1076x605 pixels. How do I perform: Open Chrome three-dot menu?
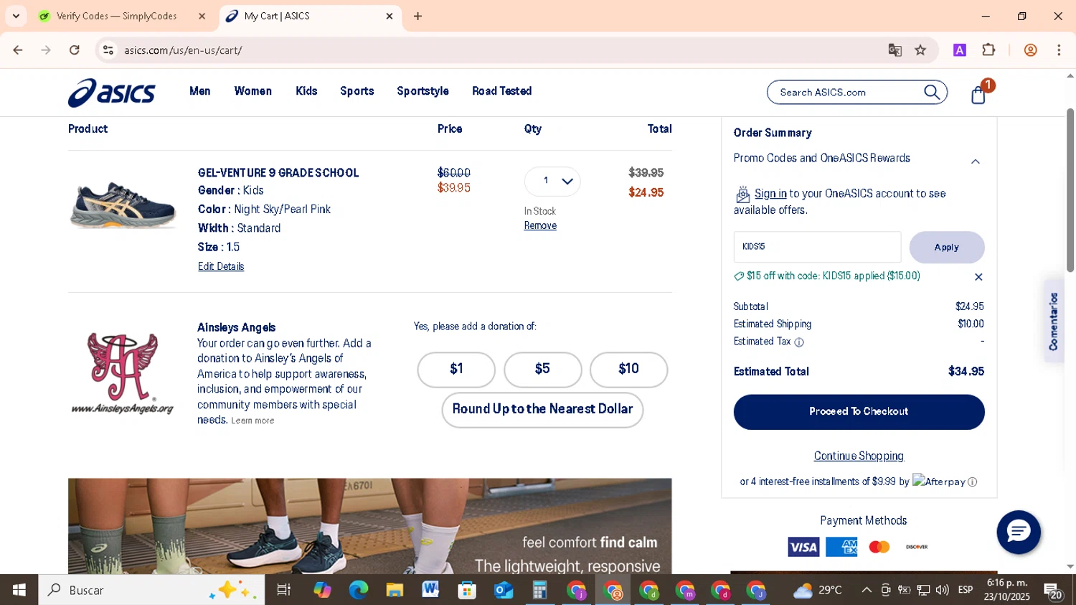click(x=1059, y=50)
